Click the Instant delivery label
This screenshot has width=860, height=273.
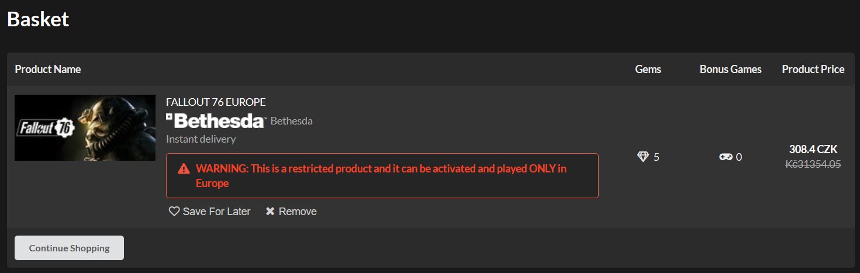(201, 139)
